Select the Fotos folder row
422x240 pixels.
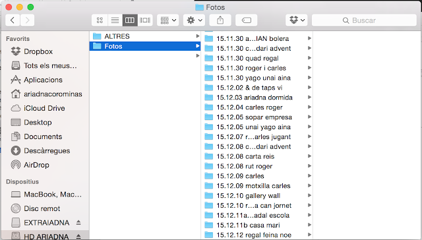pos(145,46)
